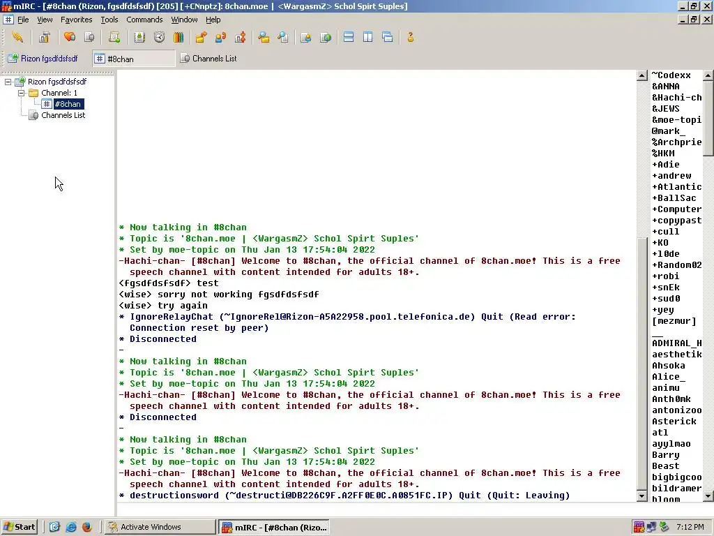Viewport: 714px width, 536px height.
Task: Select Rizon fgsdfdsfsdf in the treebar
Action: click(57, 82)
